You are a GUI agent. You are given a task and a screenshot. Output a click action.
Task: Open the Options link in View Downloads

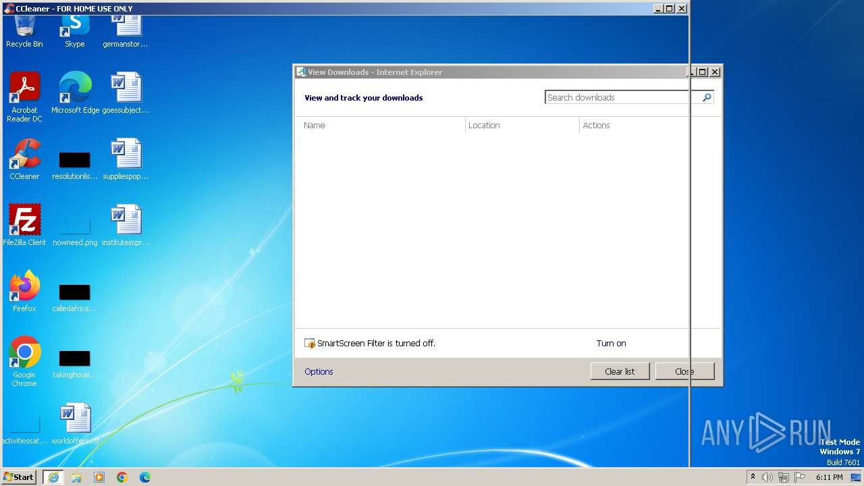(x=319, y=371)
